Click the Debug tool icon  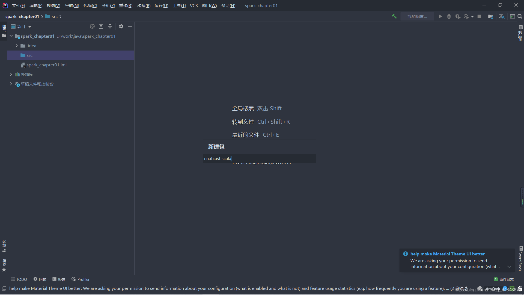[448, 17]
